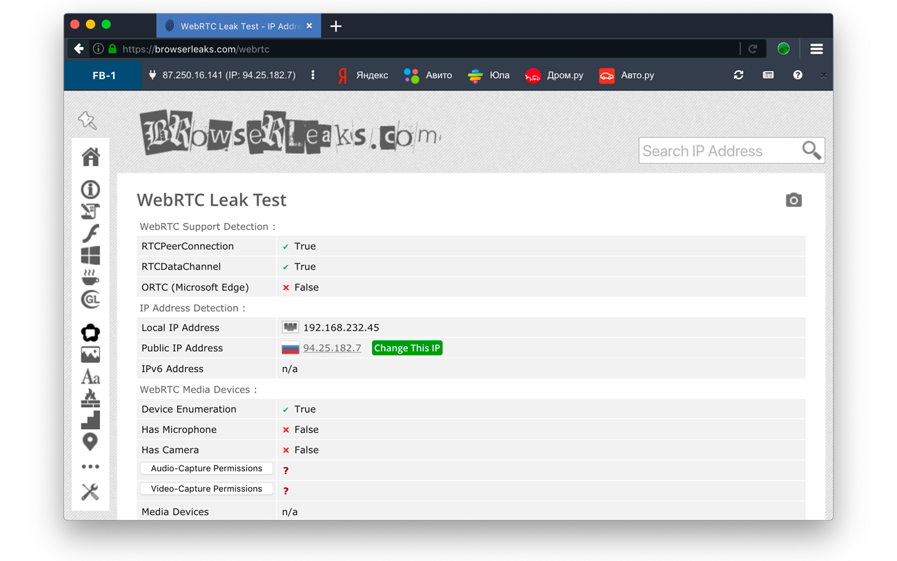This screenshot has width=897, height=561.
Task: Open the hamburger menu in the browser toolbar
Action: [x=816, y=49]
